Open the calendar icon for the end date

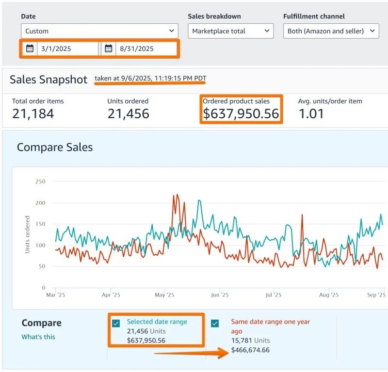tap(109, 48)
